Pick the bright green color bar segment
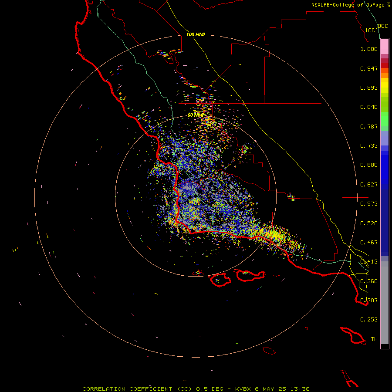The width and height of the screenshot is (392, 392). 385,119
